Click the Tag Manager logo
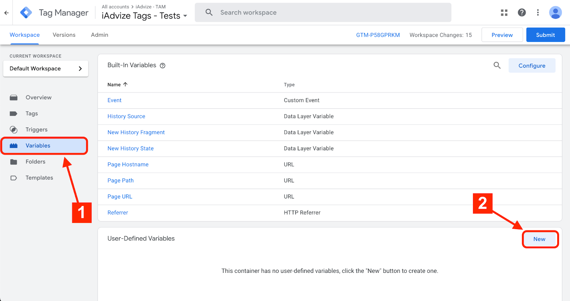The image size is (570, 301). coord(26,13)
